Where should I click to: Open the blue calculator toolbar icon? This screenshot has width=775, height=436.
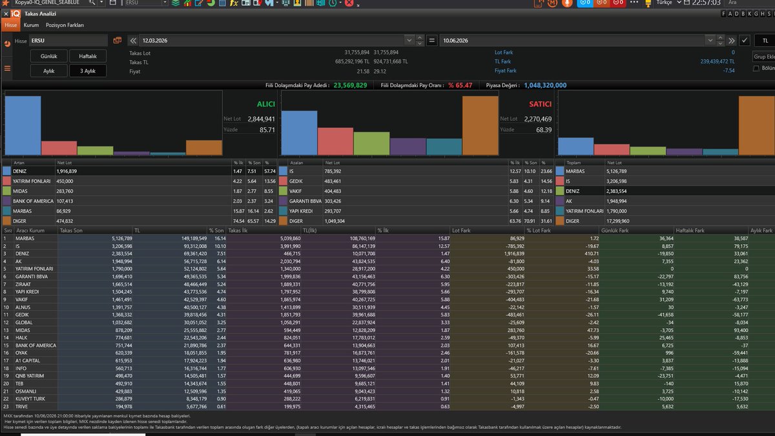pos(222,3)
